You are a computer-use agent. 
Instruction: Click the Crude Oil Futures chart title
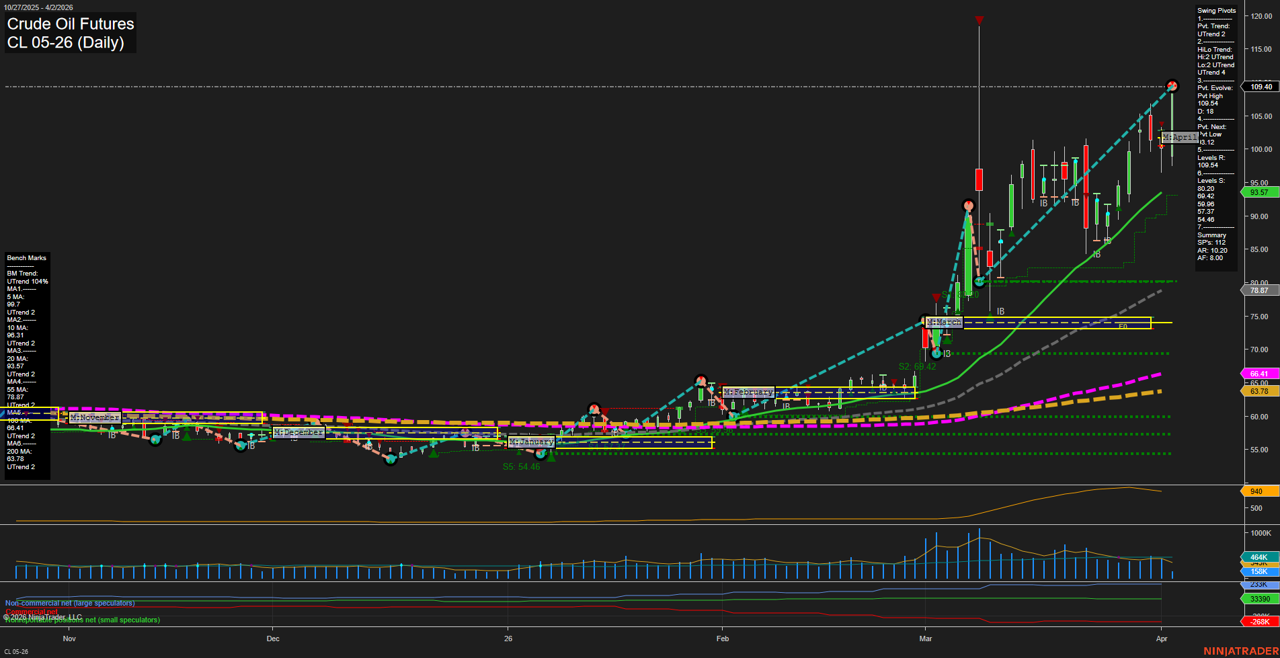(70, 24)
